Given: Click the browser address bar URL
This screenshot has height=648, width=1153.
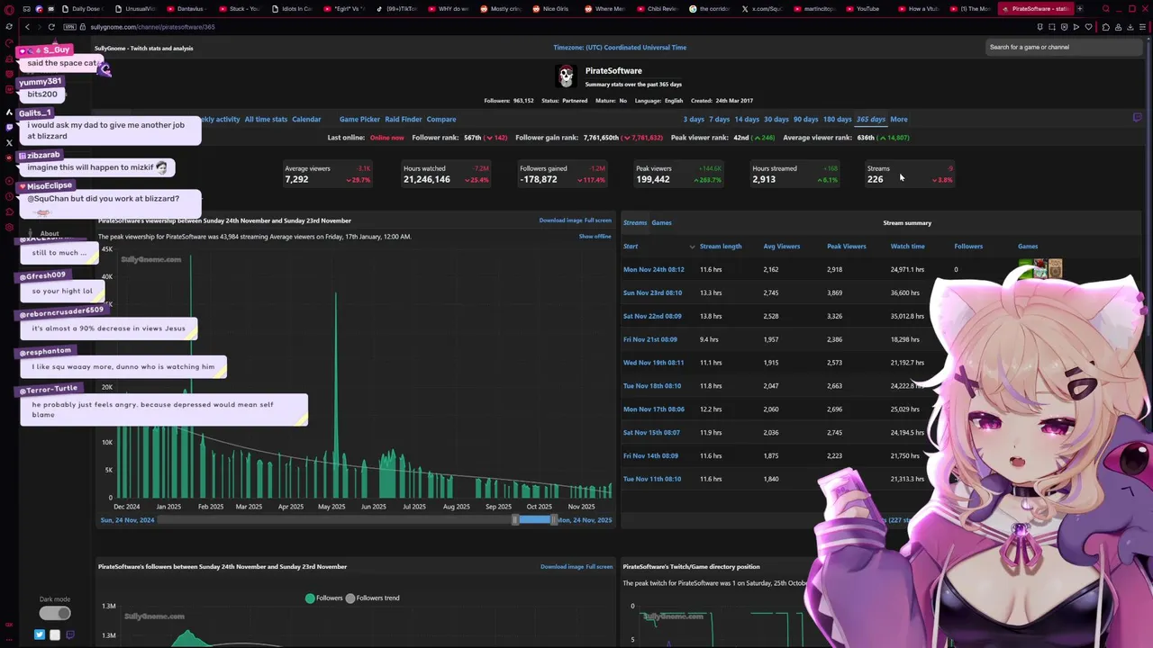Looking at the screenshot, I should pos(152,27).
